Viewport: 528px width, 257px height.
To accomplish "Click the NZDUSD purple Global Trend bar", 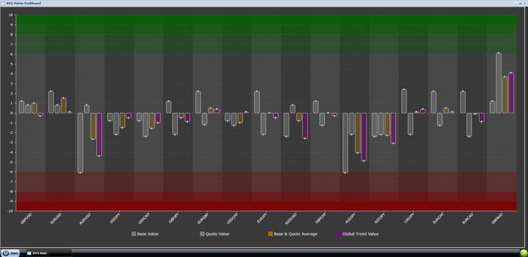I will pos(305,126).
